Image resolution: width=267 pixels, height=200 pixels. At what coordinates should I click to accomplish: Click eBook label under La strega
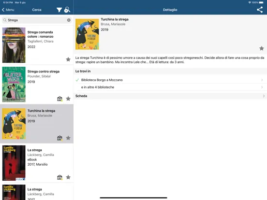click(x=32, y=159)
